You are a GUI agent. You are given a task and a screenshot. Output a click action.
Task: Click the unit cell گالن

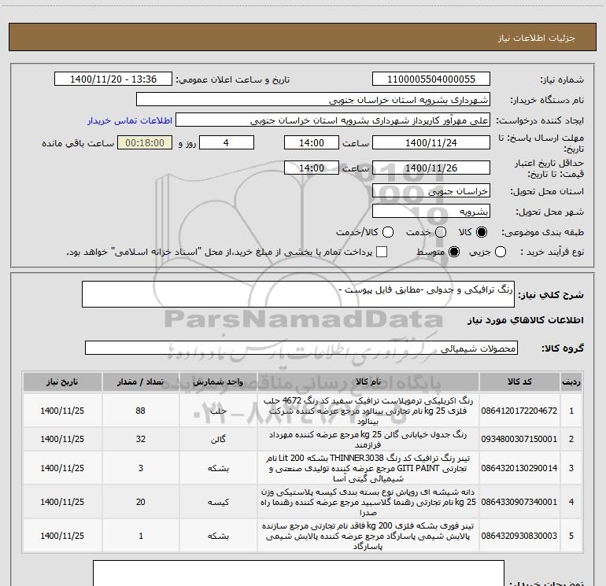tap(218, 439)
